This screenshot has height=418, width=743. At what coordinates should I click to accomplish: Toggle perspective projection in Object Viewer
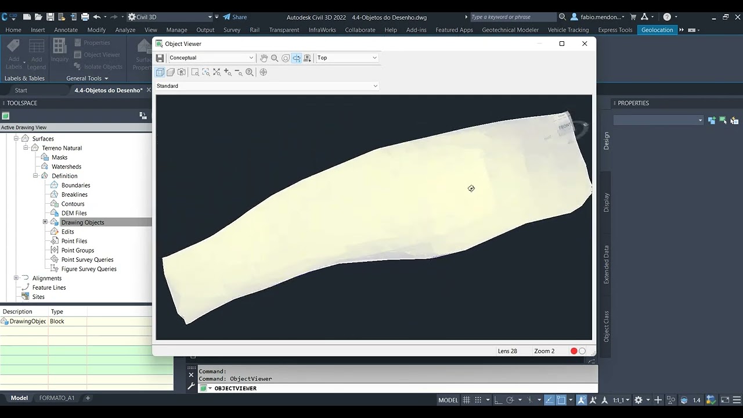[x=171, y=73]
